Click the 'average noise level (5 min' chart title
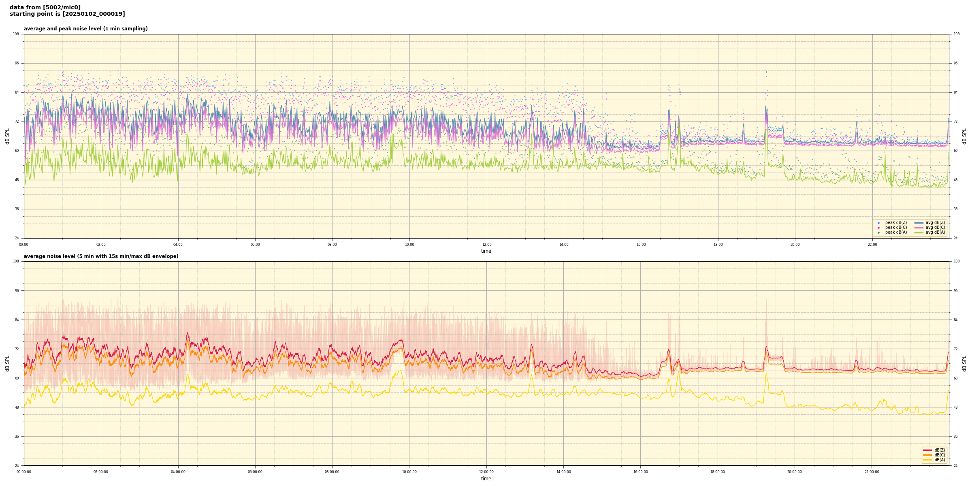The image size is (972, 486). coord(101,256)
